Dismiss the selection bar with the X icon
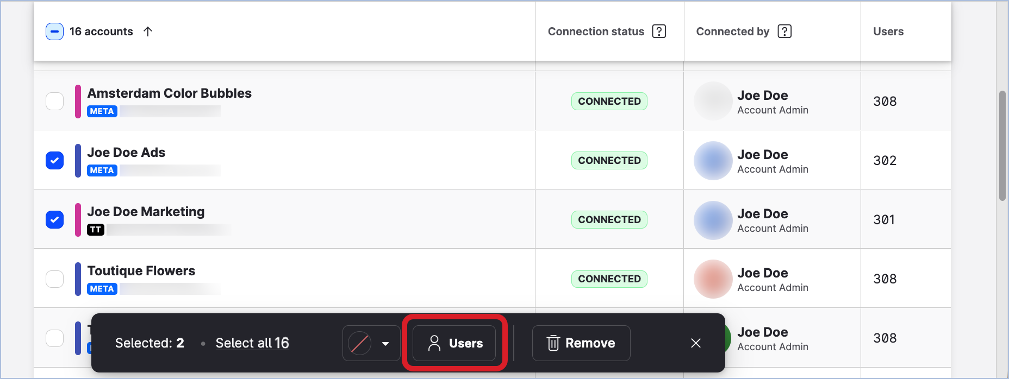 695,343
